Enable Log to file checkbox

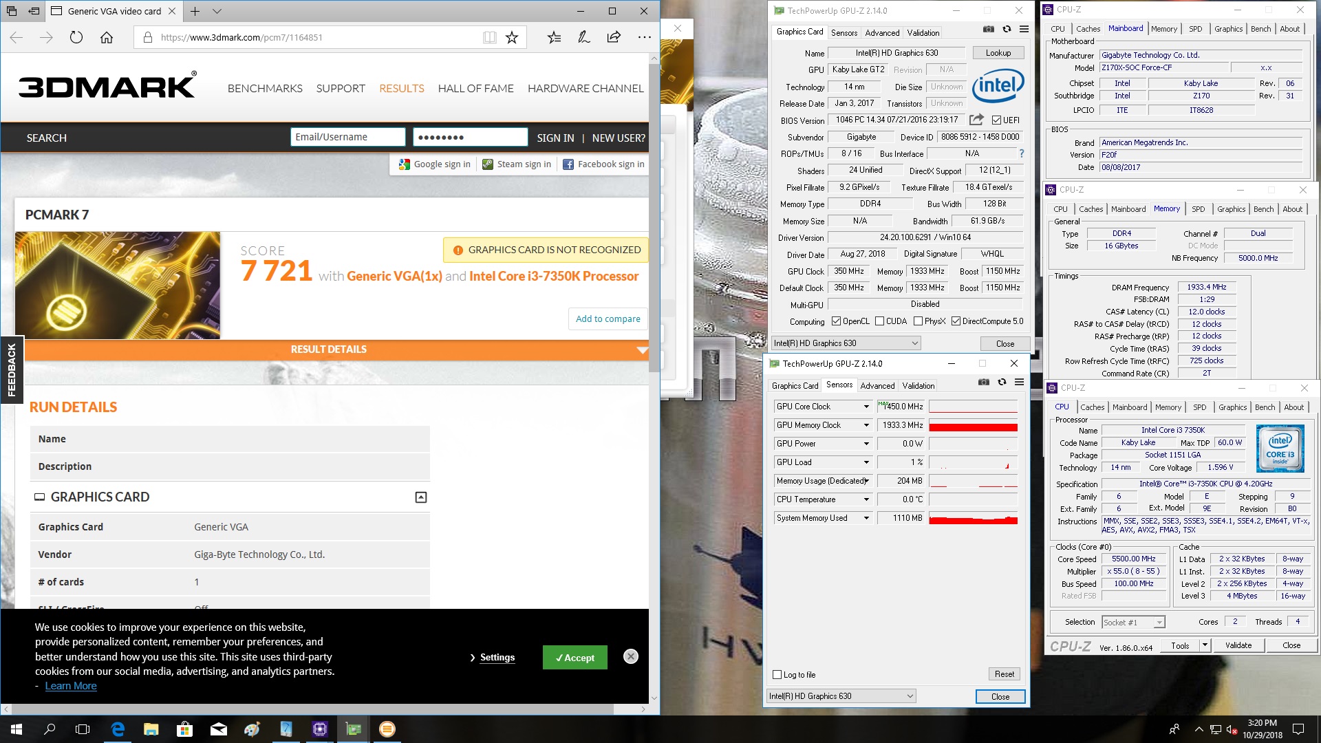pyautogui.click(x=777, y=675)
